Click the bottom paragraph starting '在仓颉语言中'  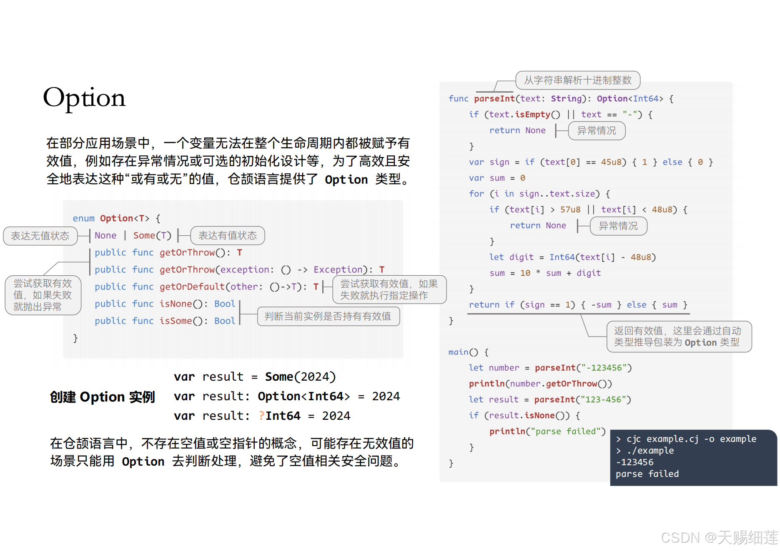click(x=232, y=452)
